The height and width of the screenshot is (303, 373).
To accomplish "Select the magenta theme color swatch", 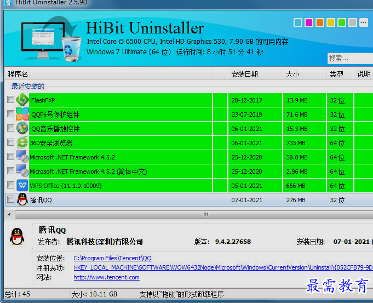I will point(309,22).
